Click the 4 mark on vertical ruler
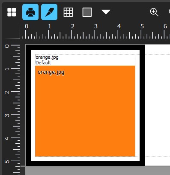The height and width of the screenshot is (175, 170). (x=7, y=139)
